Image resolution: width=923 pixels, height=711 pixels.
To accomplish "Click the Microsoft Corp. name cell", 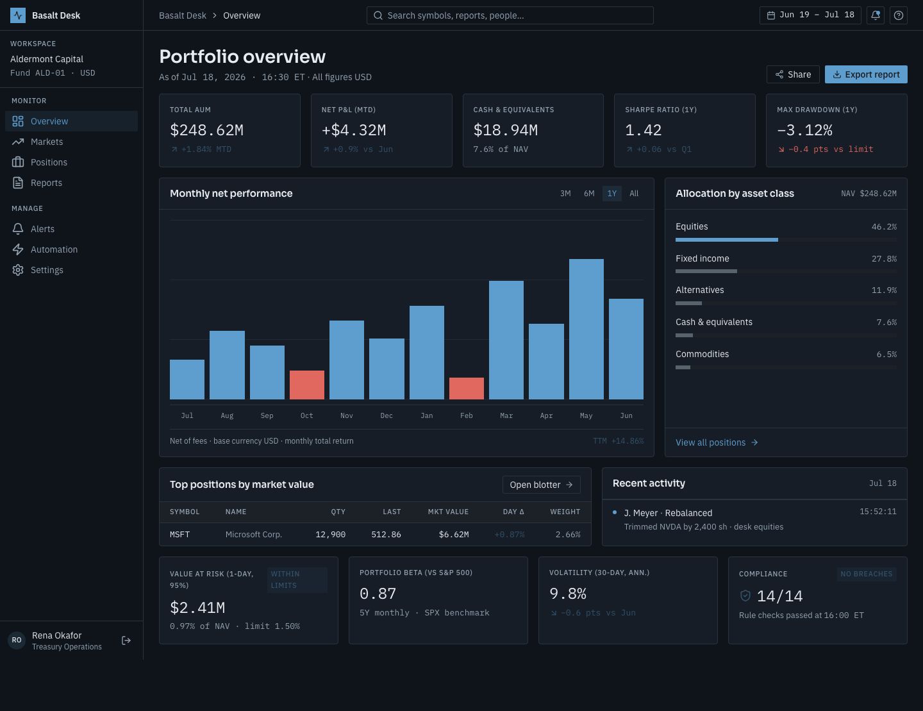I will click(254, 535).
